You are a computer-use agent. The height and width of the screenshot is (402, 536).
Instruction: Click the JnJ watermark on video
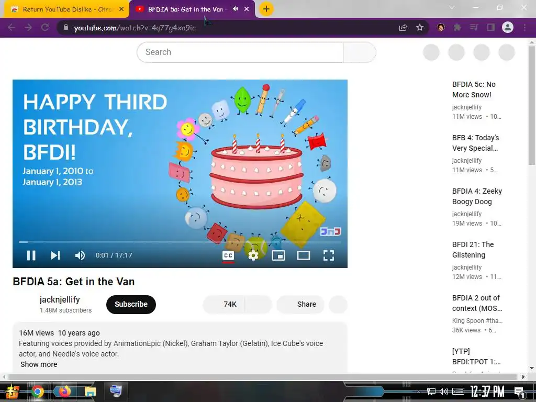click(x=331, y=232)
